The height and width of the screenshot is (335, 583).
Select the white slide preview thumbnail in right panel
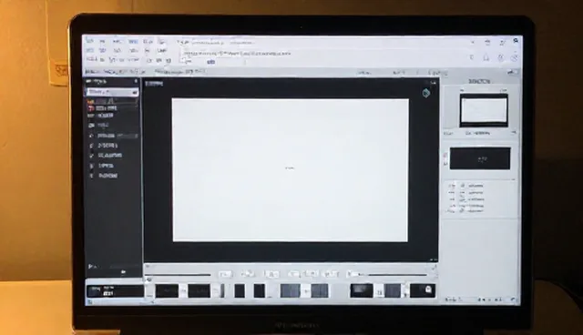[484, 110]
